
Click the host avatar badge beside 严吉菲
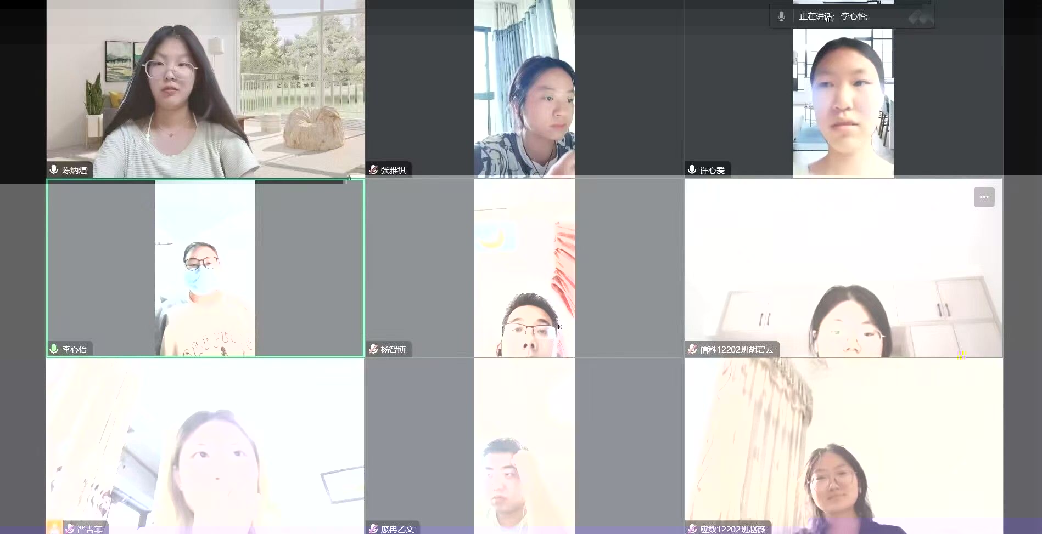click(x=54, y=528)
